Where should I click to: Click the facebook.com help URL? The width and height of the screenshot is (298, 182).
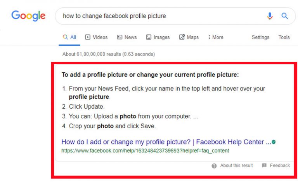pyautogui.click(x=145, y=150)
